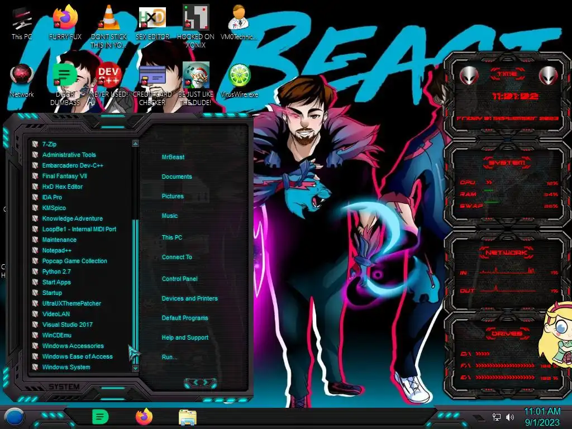Open Pictures from the Start menu
This screenshot has width=572, height=429.
pyautogui.click(x=173, y=196)
